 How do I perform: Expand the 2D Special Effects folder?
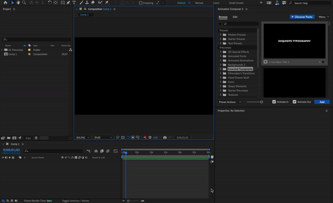coord(221,52)
